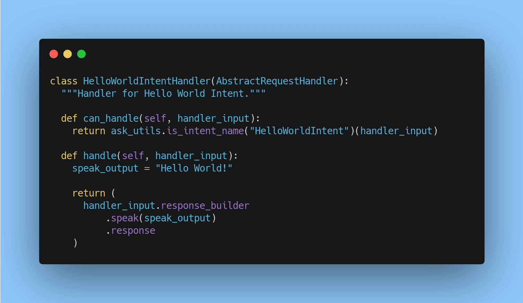The height and width of the screenshot is (303, 523).
Task: Click the "Hello World!" string literal
Action: pyautogui.click(x=194, y=168)
